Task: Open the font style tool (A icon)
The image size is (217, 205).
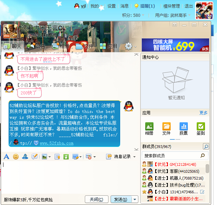Action: (7, 157)
